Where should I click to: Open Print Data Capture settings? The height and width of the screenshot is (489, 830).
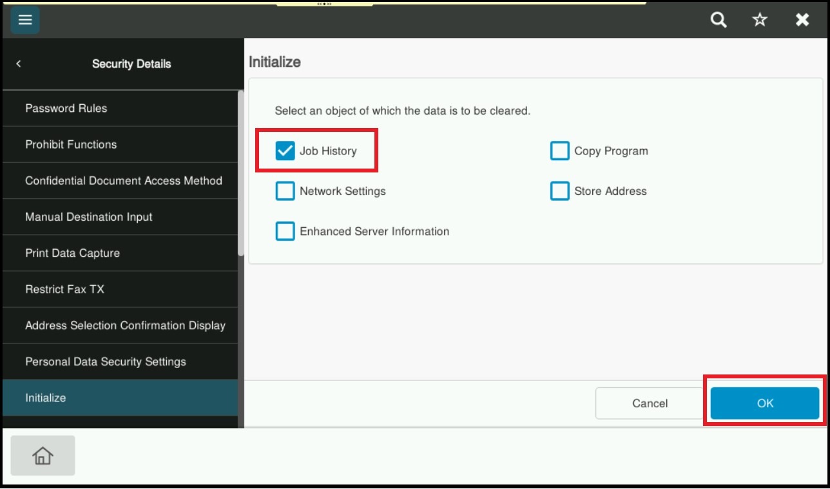[x=119, y=253]
